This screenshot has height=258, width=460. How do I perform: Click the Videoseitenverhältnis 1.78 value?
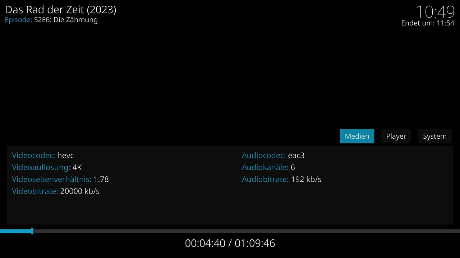[101, 179]
